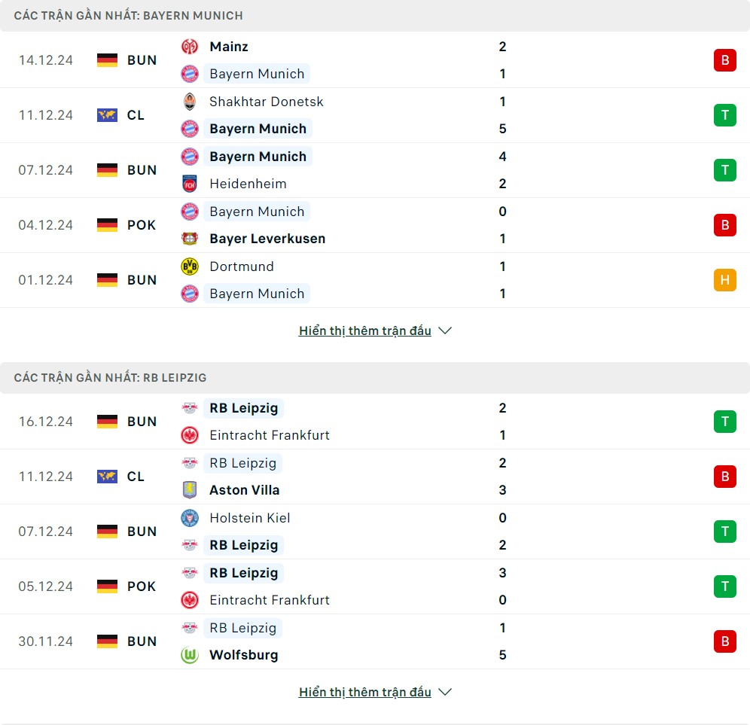Click the Aston Villa club crest

[190, 490]
